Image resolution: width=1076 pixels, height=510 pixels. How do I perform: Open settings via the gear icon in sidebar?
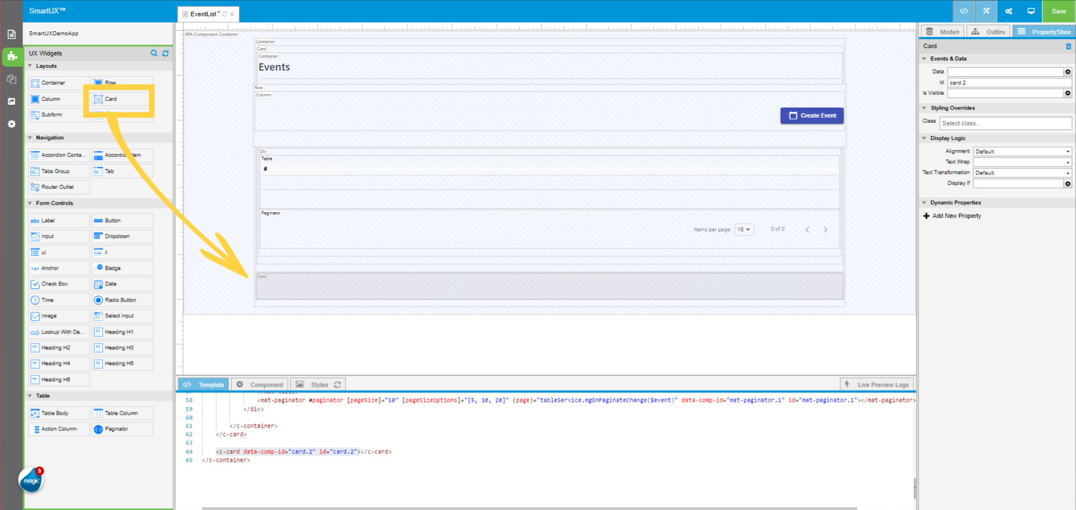point(12,124)
